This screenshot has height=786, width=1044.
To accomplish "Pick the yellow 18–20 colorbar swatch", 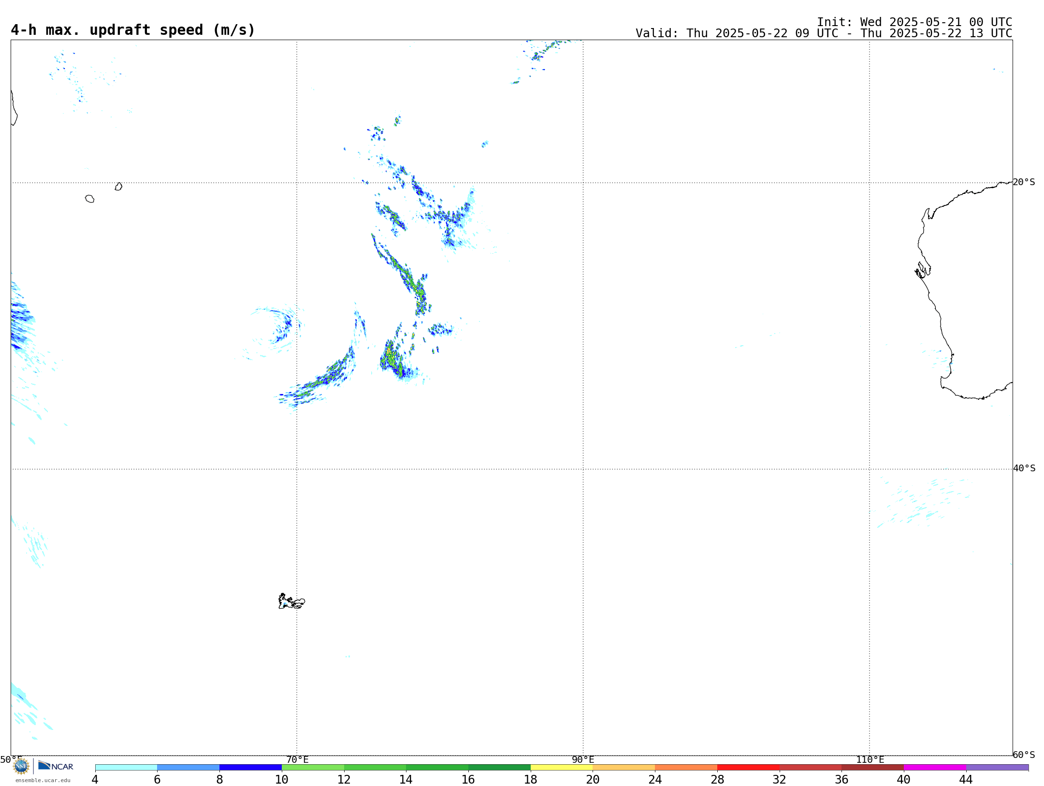I will (562, 767).
